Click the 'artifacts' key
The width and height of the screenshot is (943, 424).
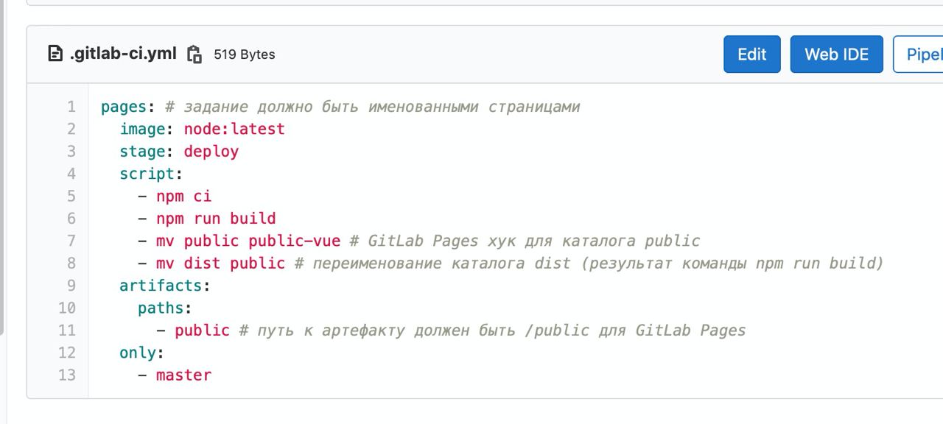161,286
